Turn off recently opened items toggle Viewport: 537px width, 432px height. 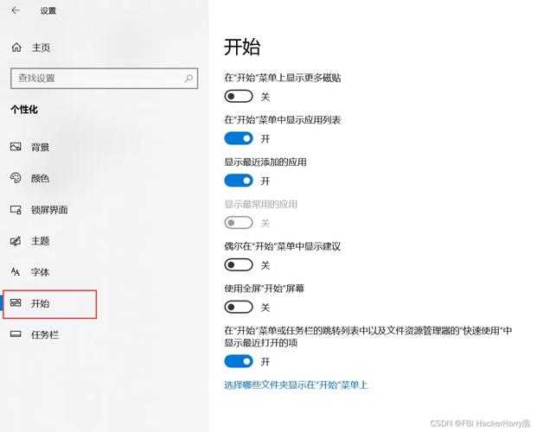tap(239, 361)
